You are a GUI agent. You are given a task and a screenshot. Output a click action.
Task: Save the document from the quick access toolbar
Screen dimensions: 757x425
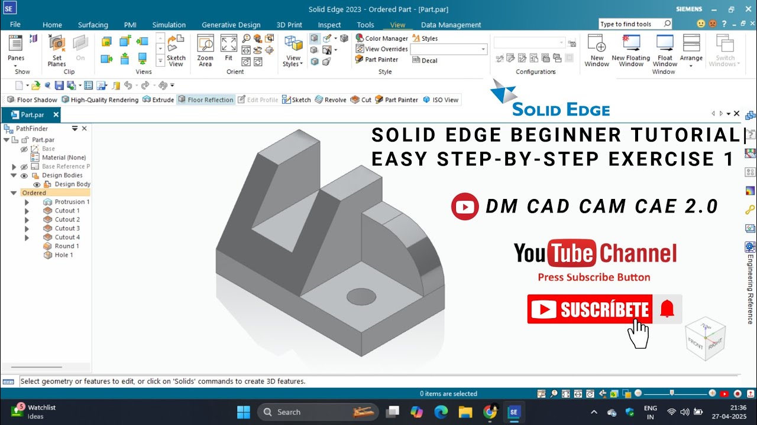coord(59,86)
